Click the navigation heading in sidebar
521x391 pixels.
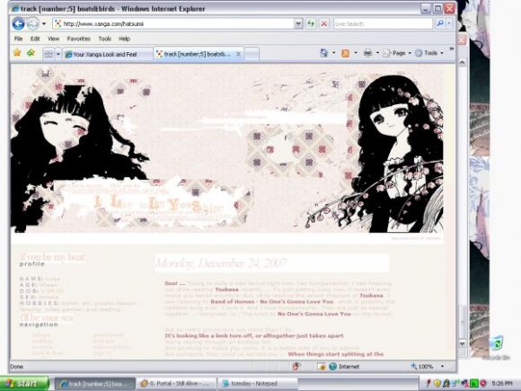click(x=39, y=324)
